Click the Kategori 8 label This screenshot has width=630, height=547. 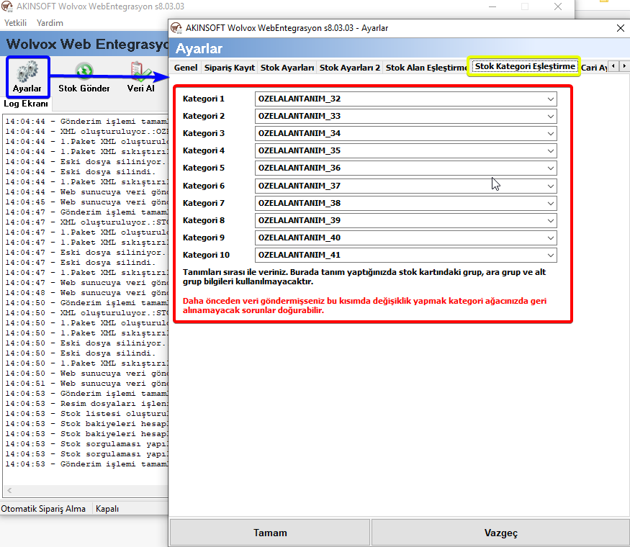pyautogui.click(x=204, y=220)
